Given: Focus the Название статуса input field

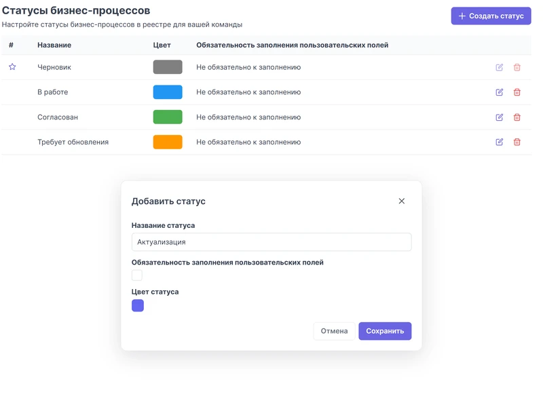Looking at the screenshot, I should [271, 242].
